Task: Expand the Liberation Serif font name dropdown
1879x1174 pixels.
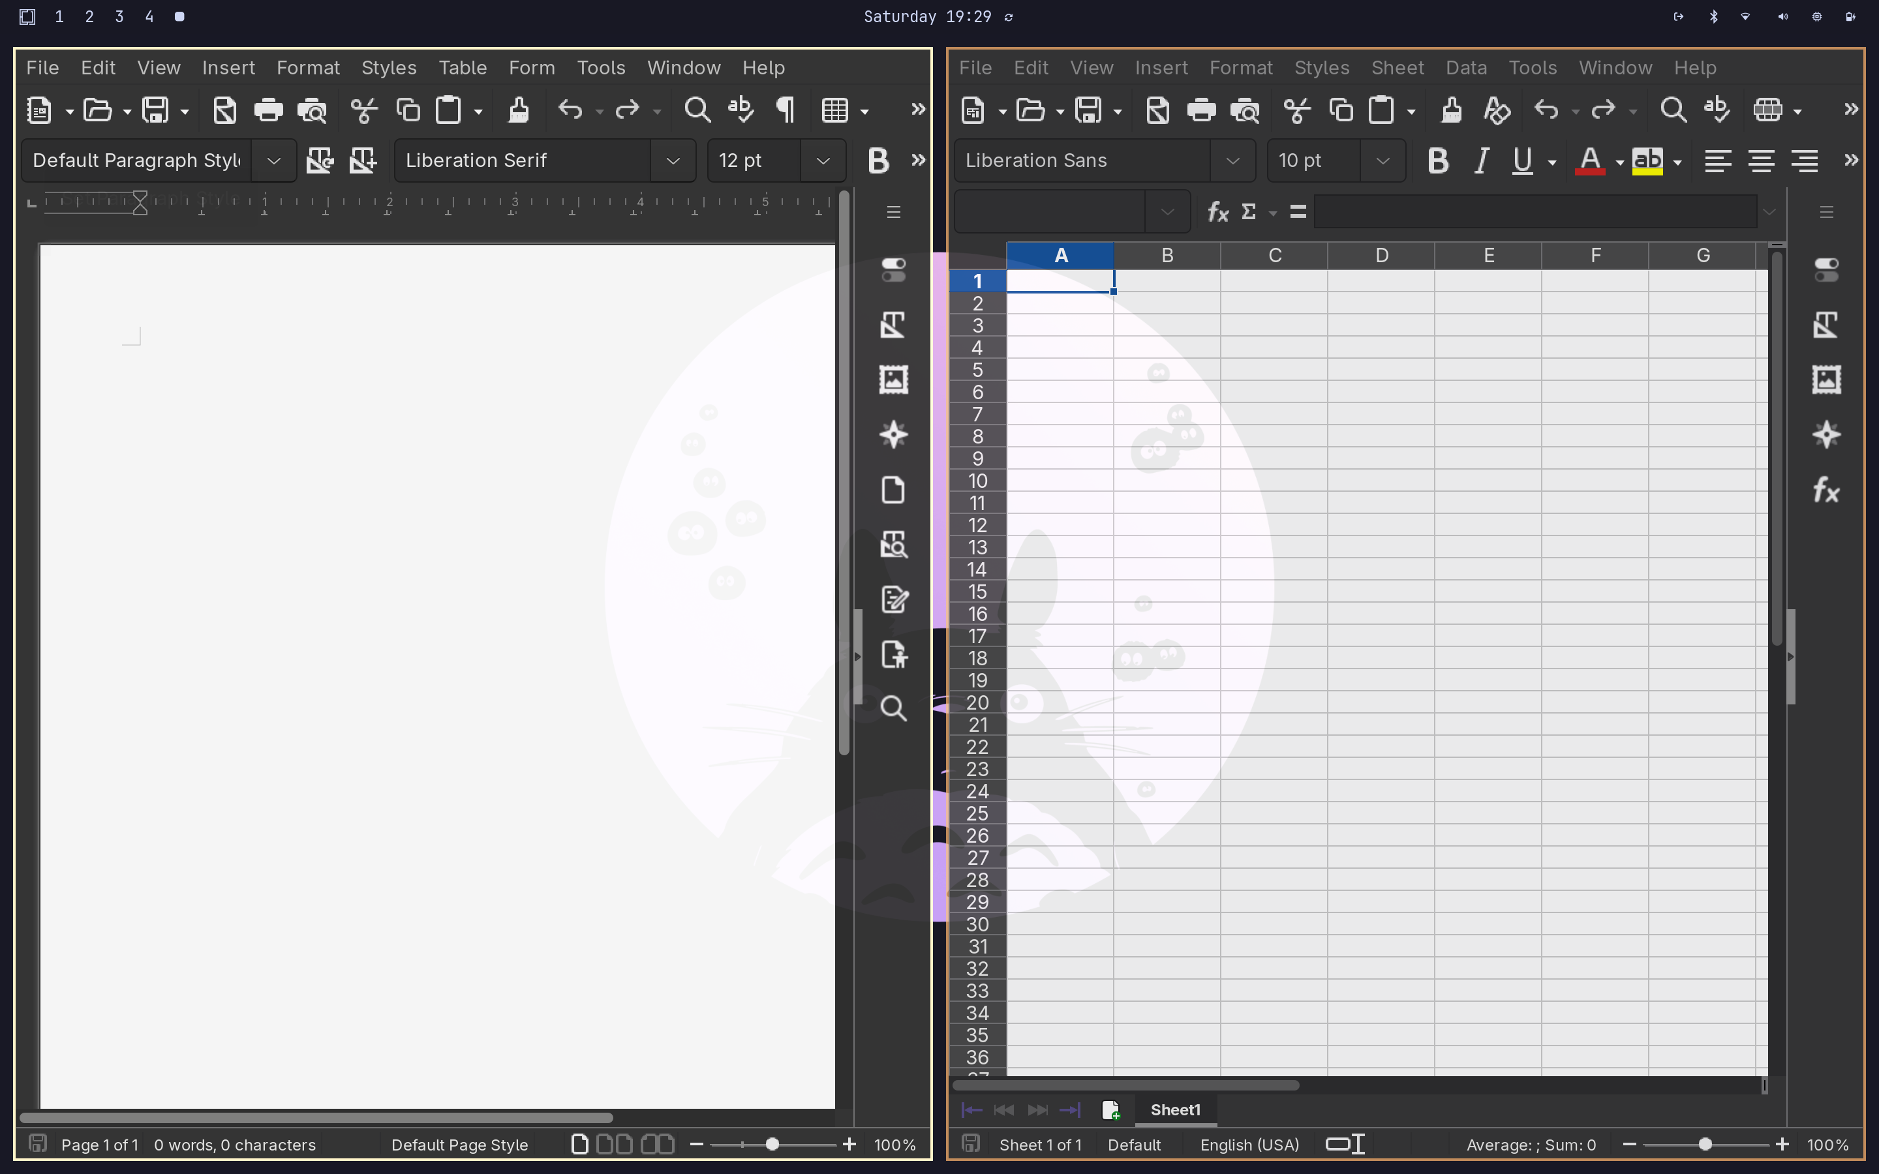Action: (x=673, y=160)
